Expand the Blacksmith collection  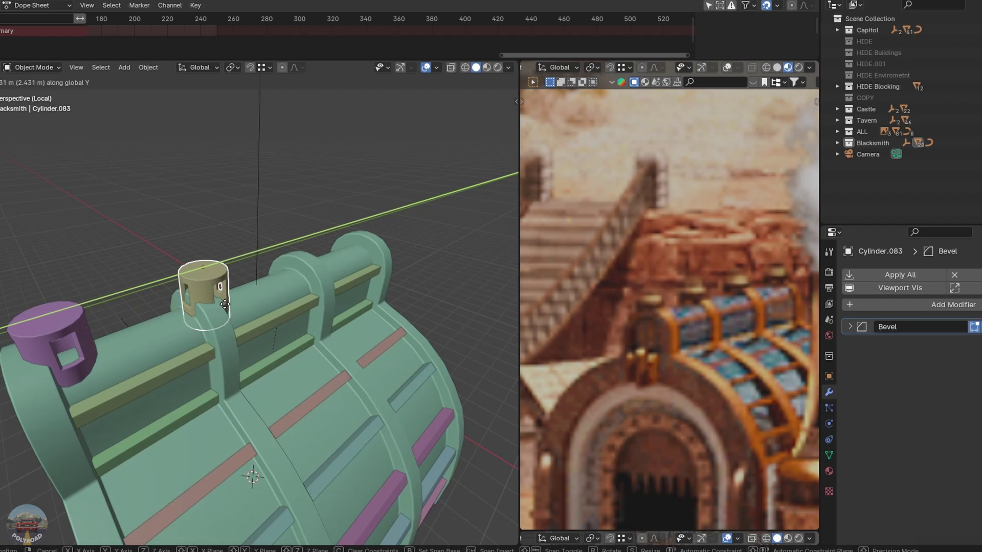click(x=837, y=143)
